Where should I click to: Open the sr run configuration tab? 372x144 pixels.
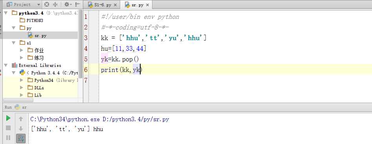(21, 107)
